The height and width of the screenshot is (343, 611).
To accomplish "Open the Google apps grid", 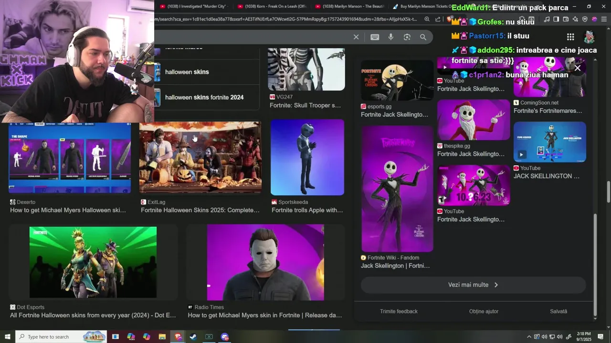I will (x=570, y=37).
